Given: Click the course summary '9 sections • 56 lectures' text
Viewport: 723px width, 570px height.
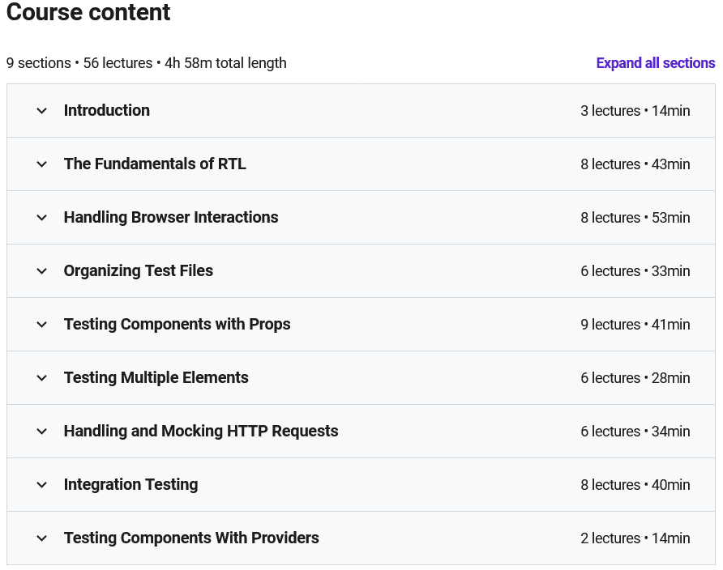Looking at the screenshot, I should [x=79, y=63].
